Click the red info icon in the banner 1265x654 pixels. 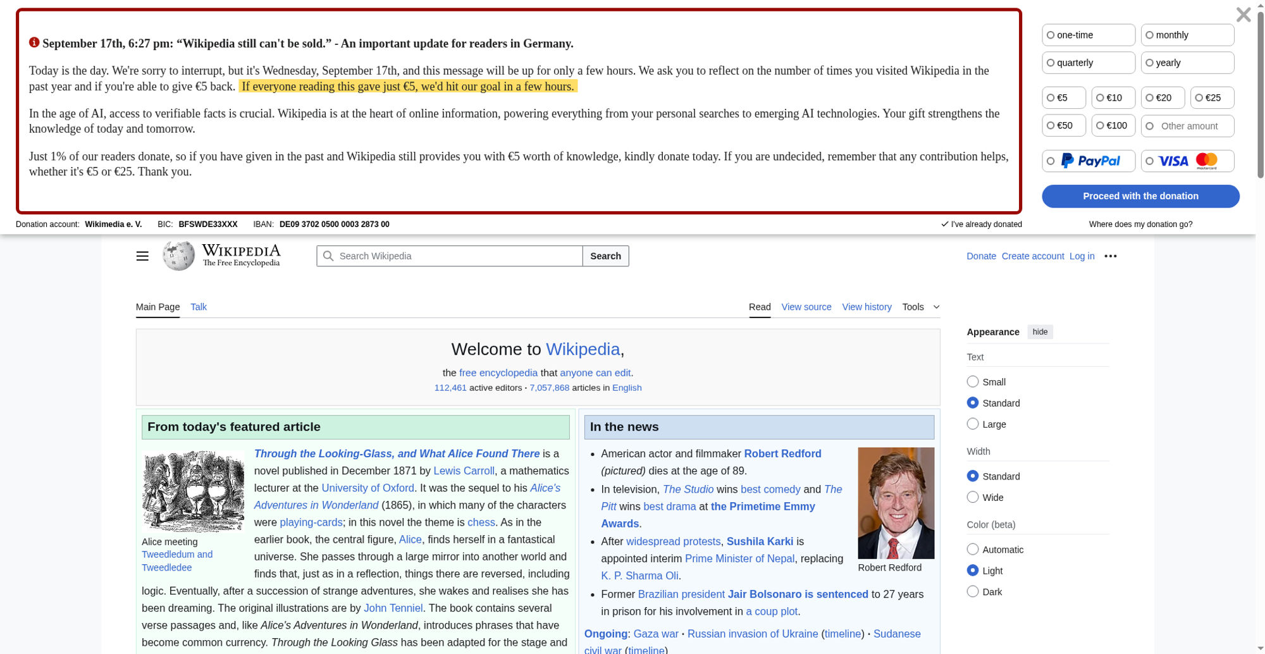coord(34,42)
